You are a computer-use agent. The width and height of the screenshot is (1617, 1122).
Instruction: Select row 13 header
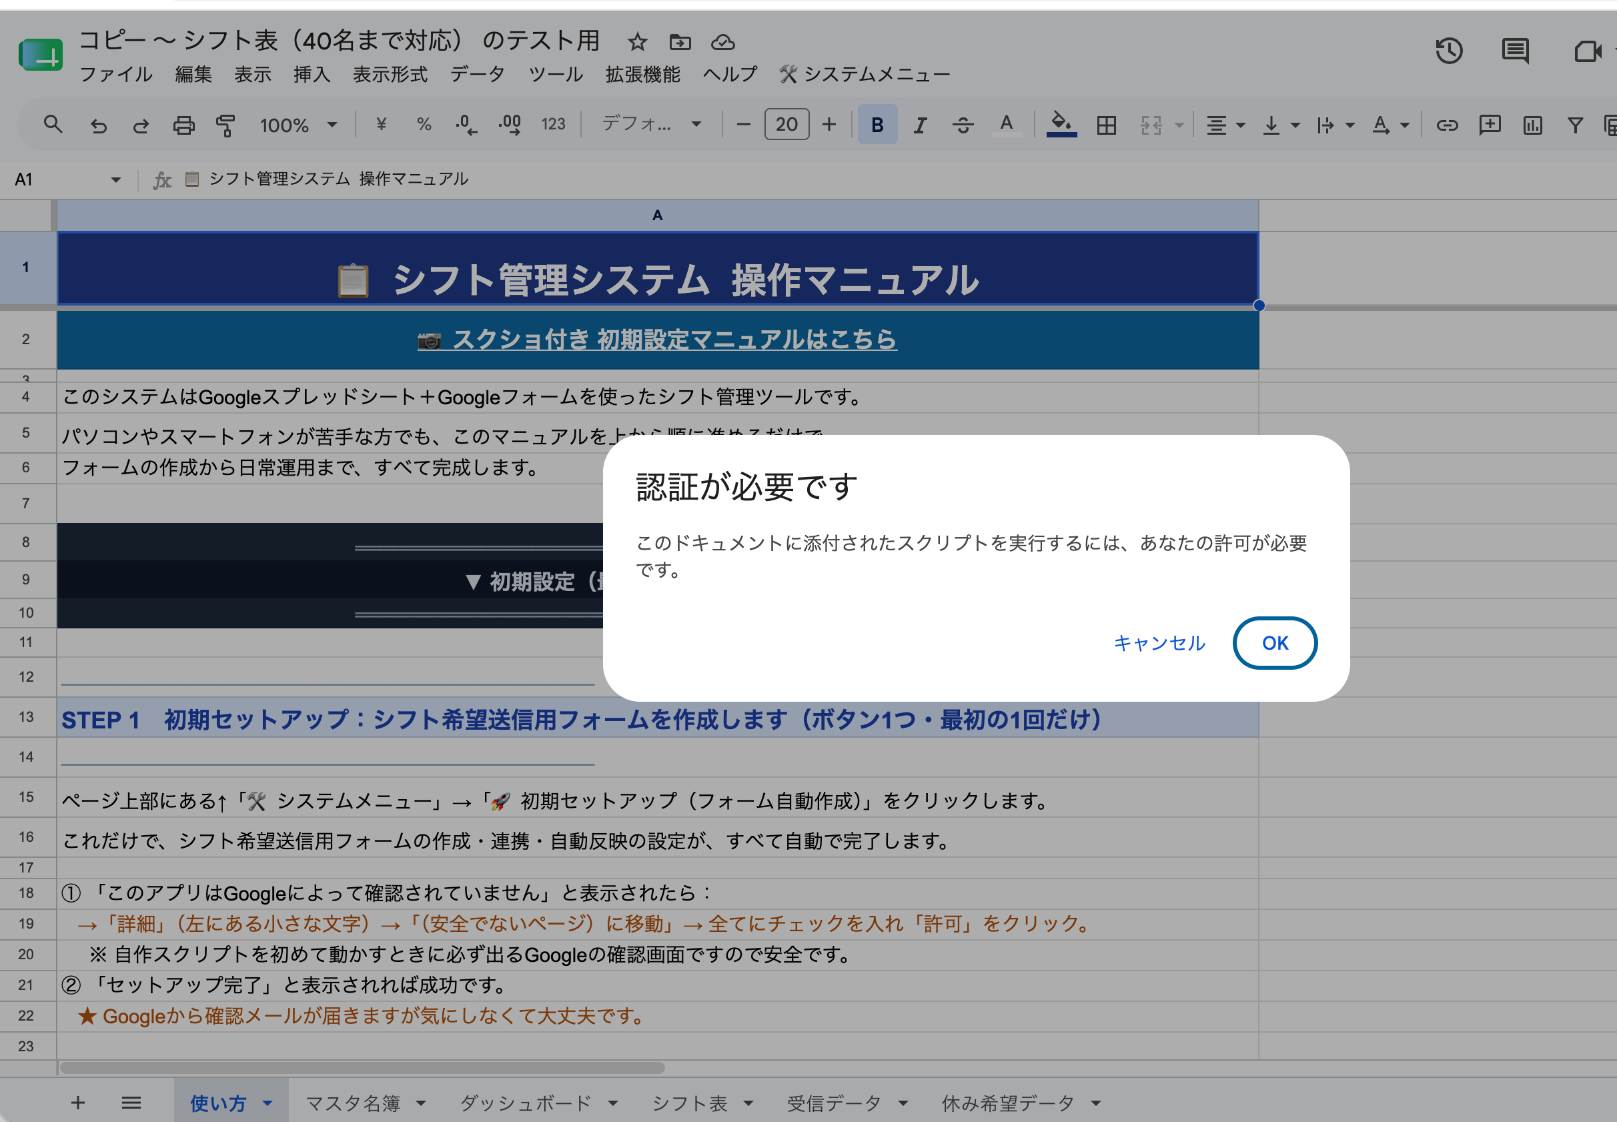(x=27, y=717)
